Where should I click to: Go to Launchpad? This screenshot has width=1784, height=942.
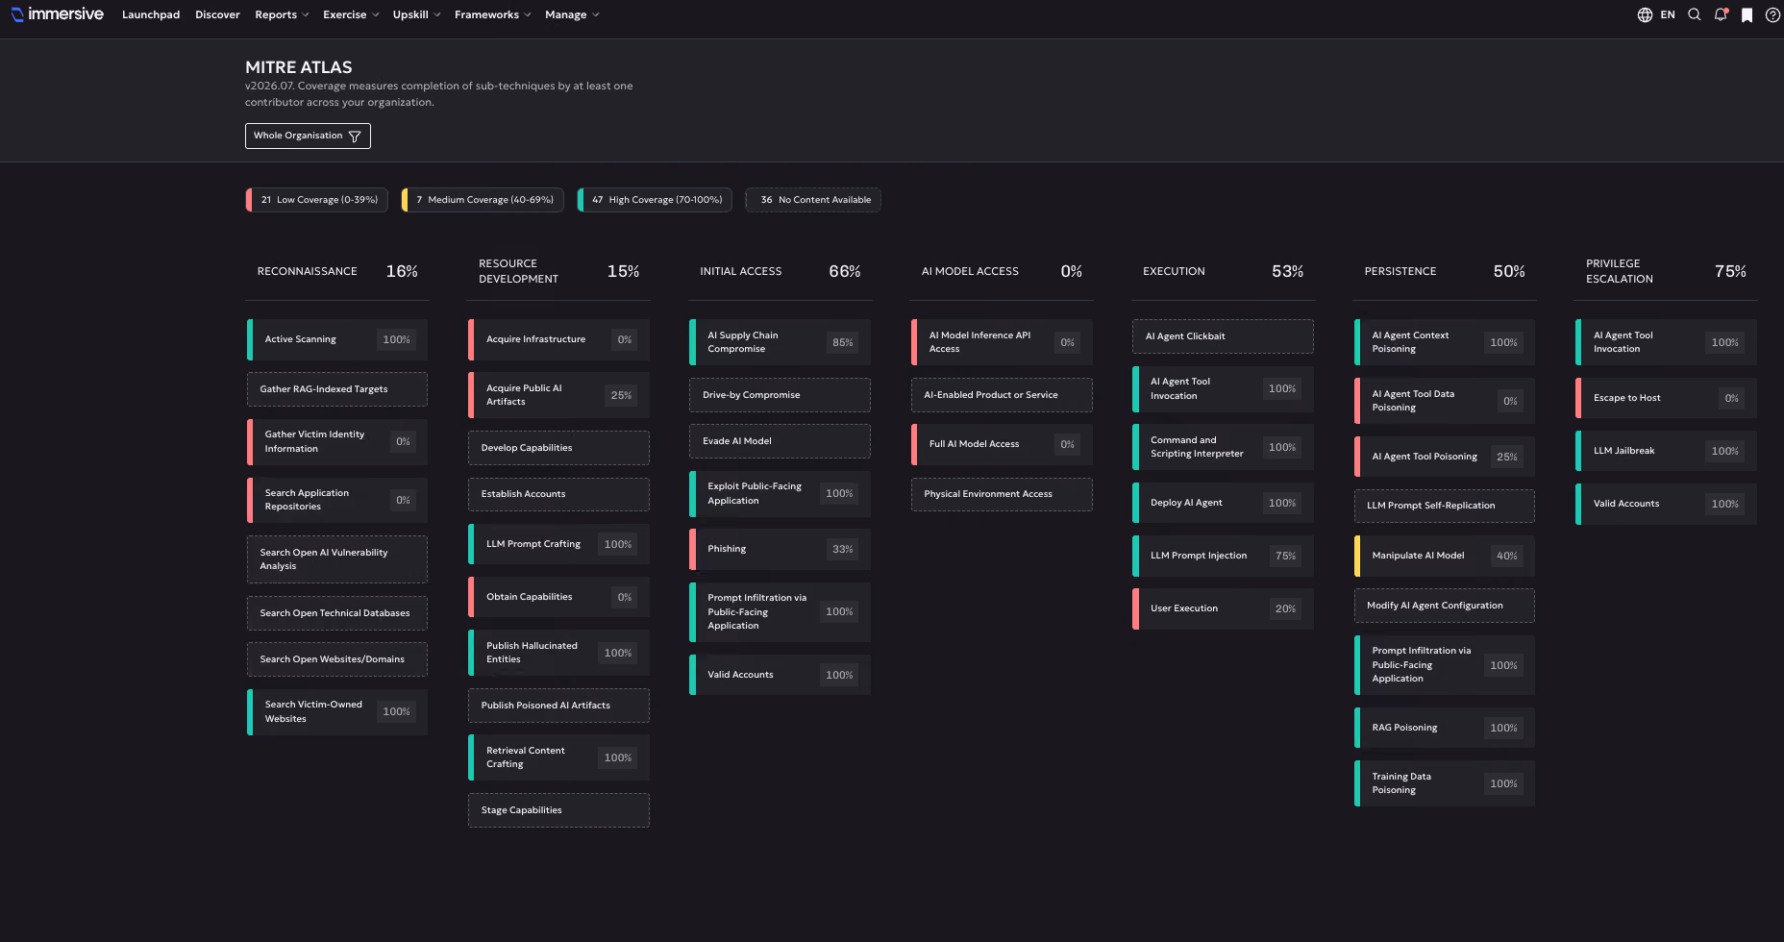point(151,14)
